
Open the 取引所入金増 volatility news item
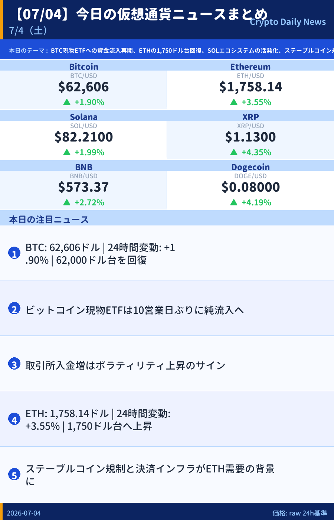pyautogui.click(x=167, y=364)
